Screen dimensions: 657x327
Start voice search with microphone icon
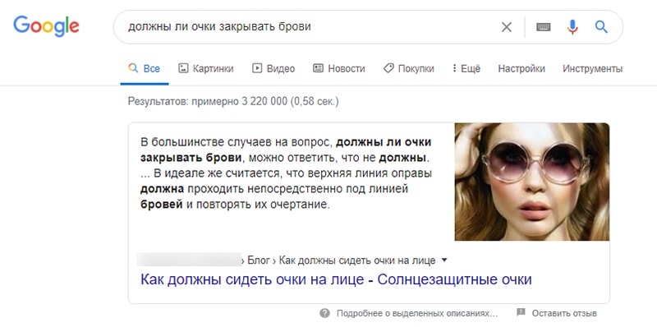click(572, 27)
